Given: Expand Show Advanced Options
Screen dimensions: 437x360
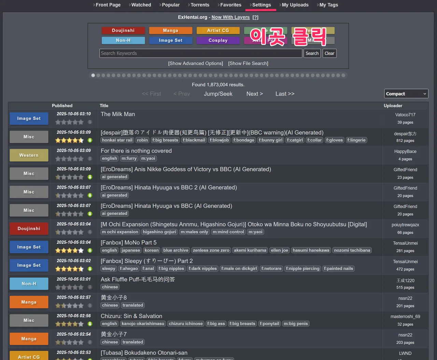Looking at the screenshot, I should click(195, 63).
